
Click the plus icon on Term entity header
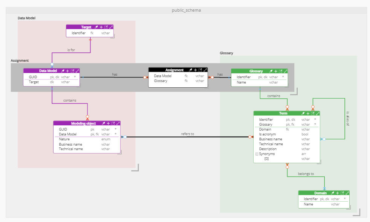tap(307, 113)
